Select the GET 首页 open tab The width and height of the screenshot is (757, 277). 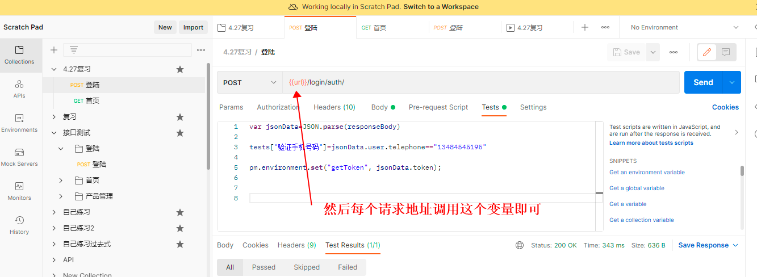tap(392, 27)
